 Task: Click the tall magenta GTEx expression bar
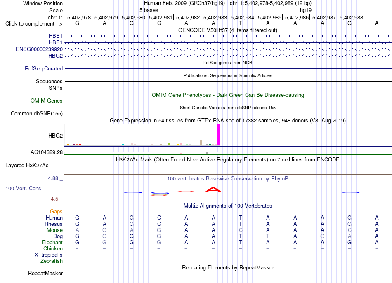(x=219, y=135)
